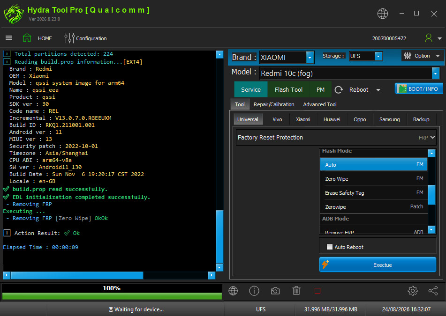
Task: Click the bottom toolbar globe icon
Action: pos(233,291)
